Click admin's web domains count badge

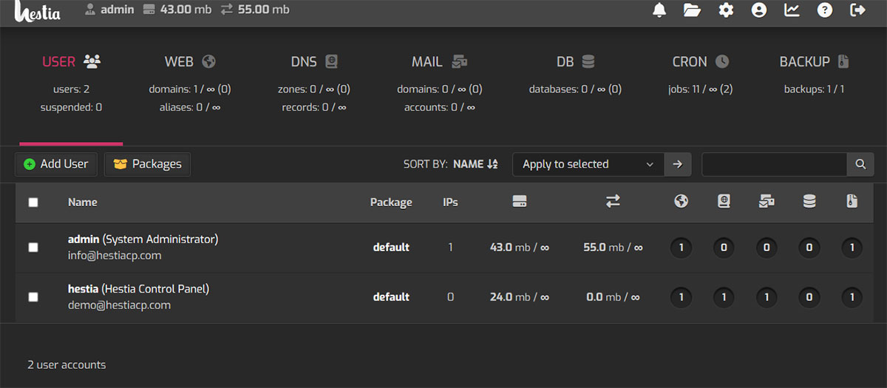pyautogui.click(x=681, y=248)
